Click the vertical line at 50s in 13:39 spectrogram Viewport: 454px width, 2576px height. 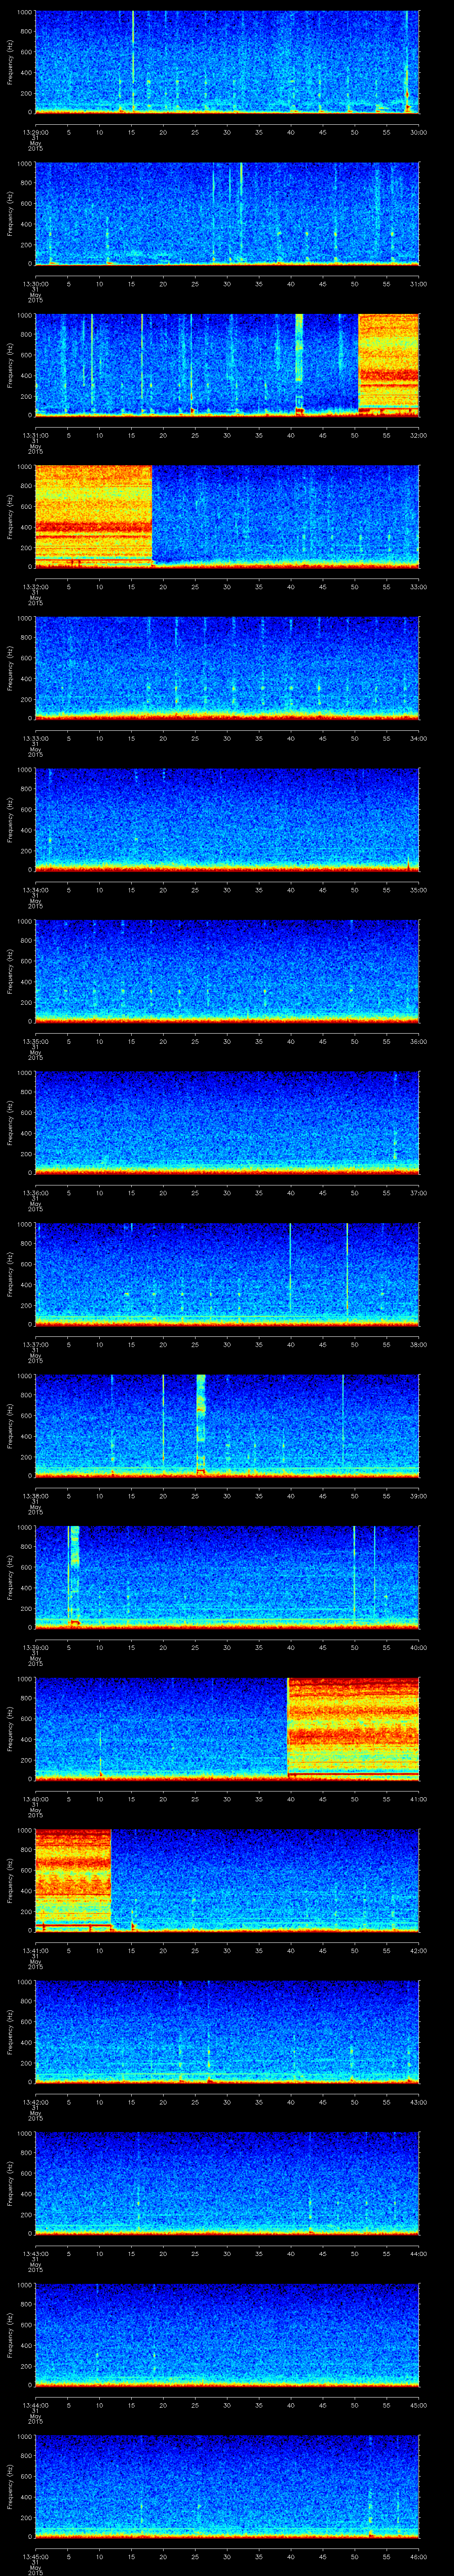click(x=354, y=1576)
